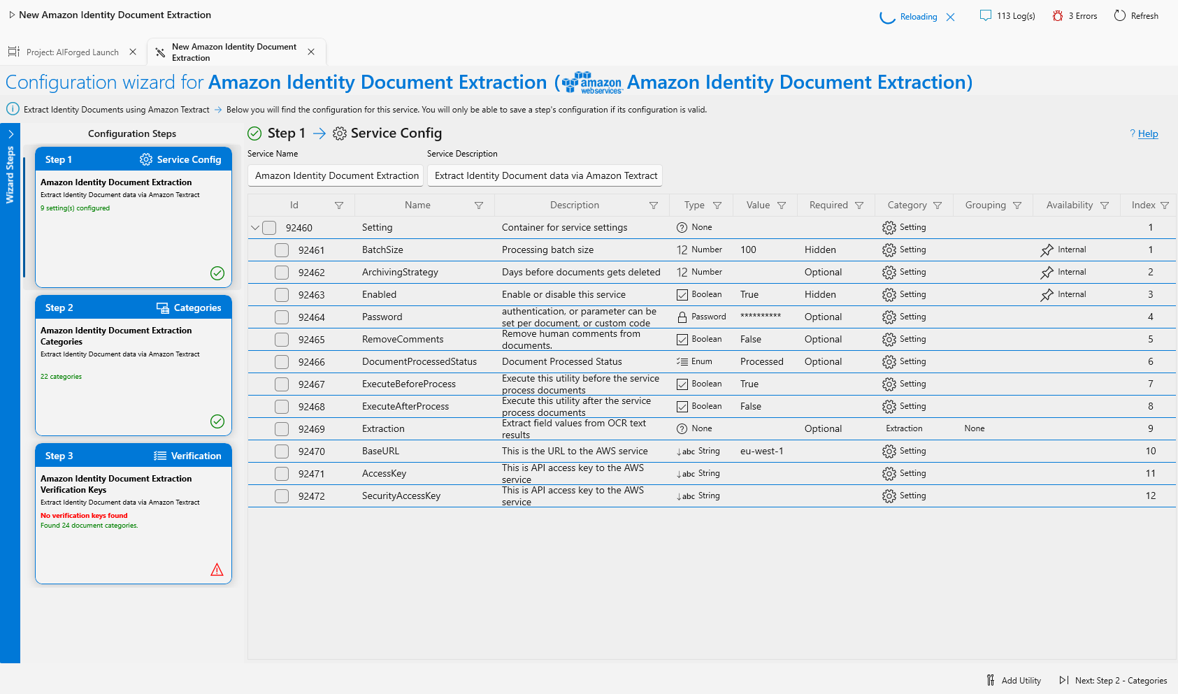This screenshot has width=1178, height=694.
Task: Open Step 1 Service Config card header
Action: click(x=134, y=159)
